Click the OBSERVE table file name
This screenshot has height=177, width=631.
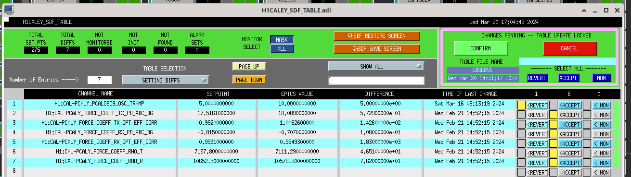click(x=483, y=70)
